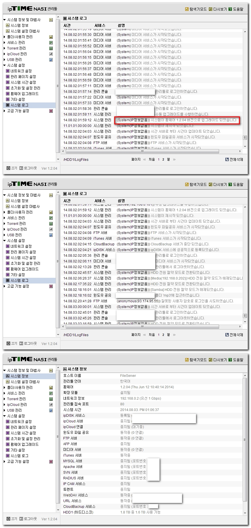The image size is (251, 528).
Task: Expand 폴더/사용자 관리 in the 호스트 이름 page sidebar
Action: click(5, 387)
